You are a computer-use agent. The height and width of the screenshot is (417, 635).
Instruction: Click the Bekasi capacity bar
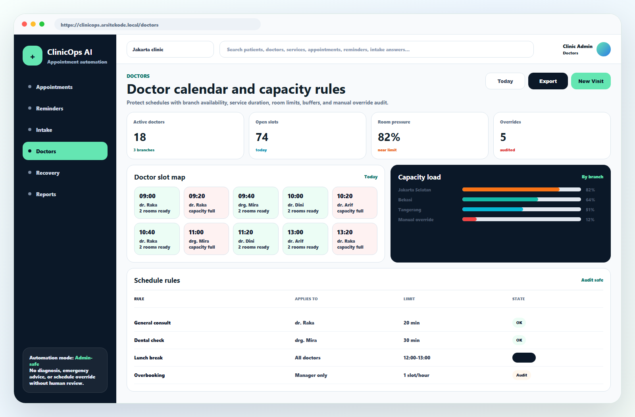521,199
